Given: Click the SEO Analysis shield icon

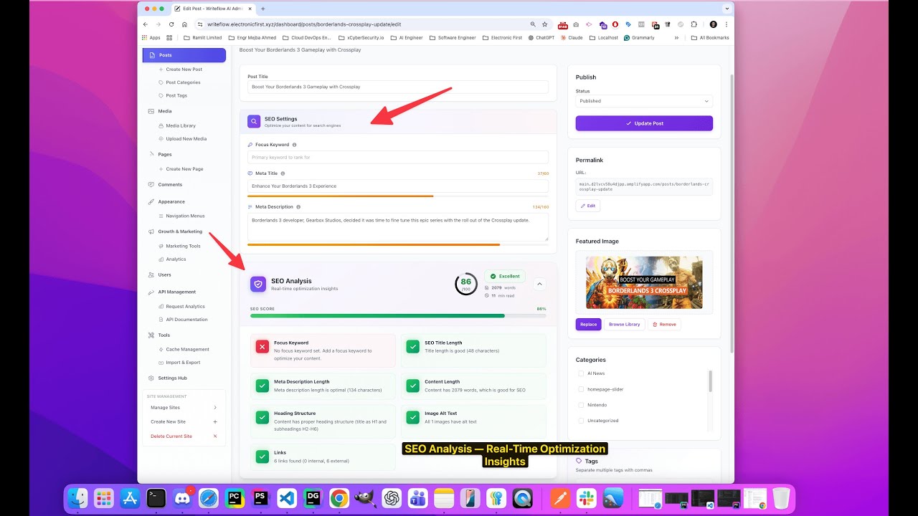Looking at the screenshot, I should point(258,284).
